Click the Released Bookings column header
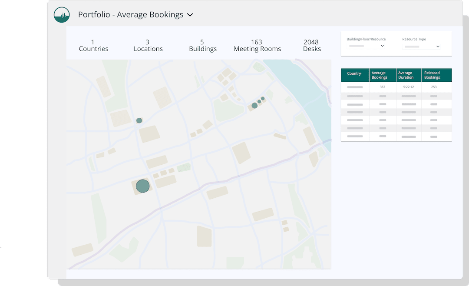This screenshot has width=469, height=286. (436, 75)
